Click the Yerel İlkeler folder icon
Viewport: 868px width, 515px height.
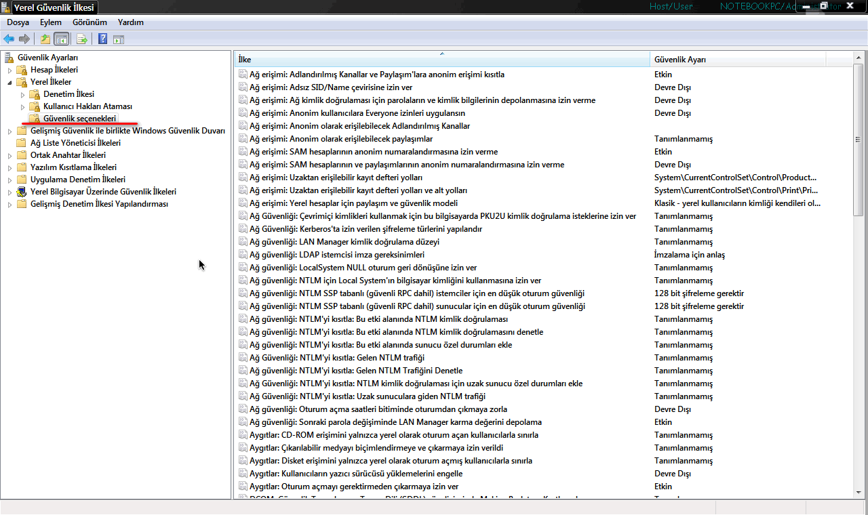point(22,82)
